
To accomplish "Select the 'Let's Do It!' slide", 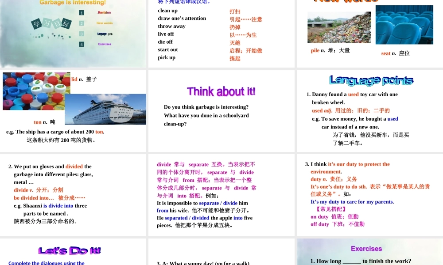I will (73, 253).
